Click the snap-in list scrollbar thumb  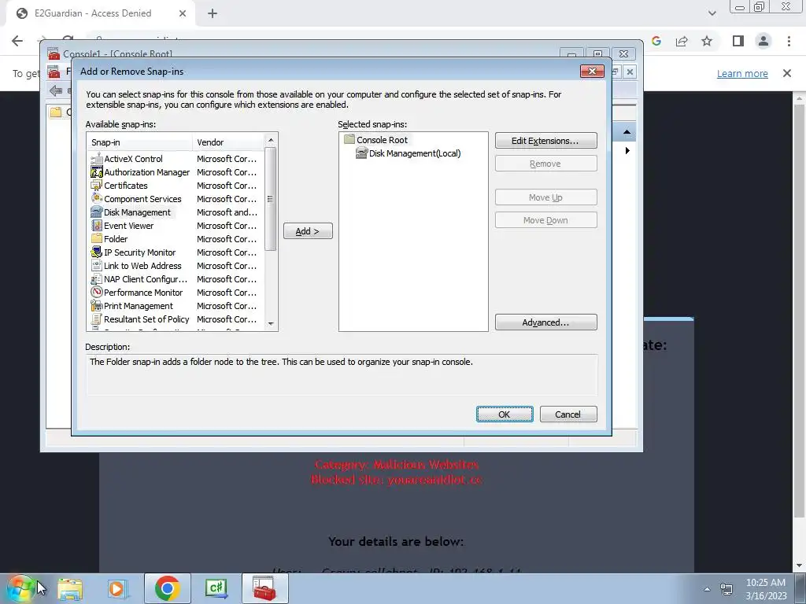click(x=271, y=199)
